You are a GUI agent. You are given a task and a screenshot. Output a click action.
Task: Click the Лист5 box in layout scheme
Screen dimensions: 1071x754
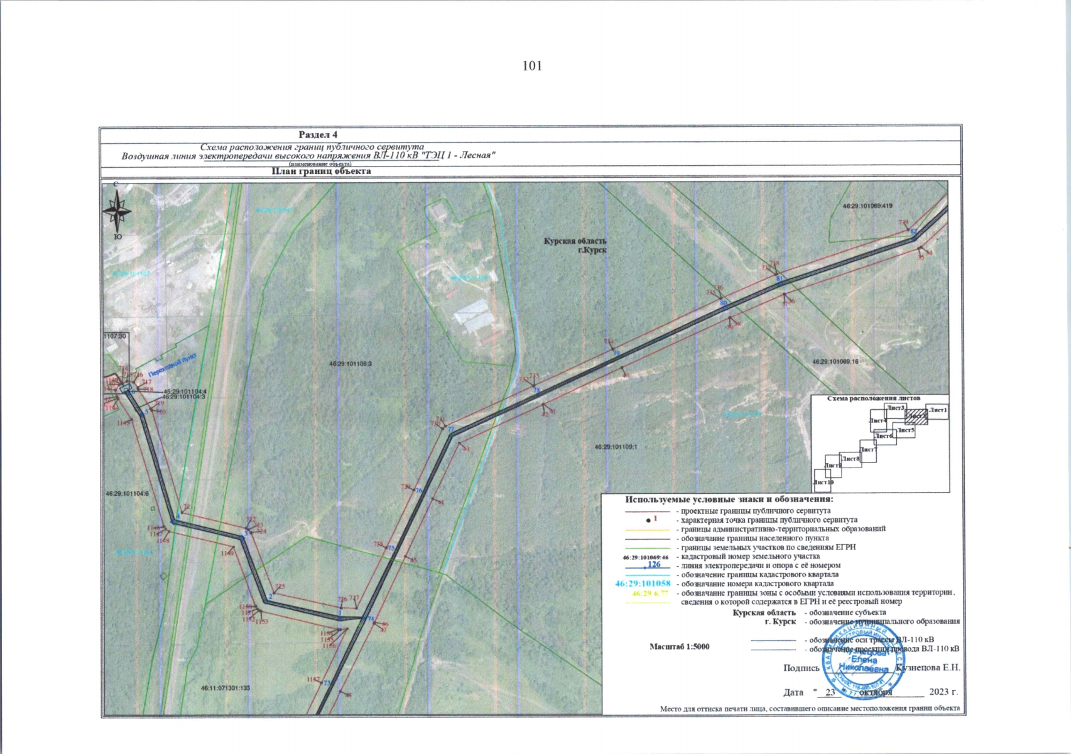pos(906,431)
